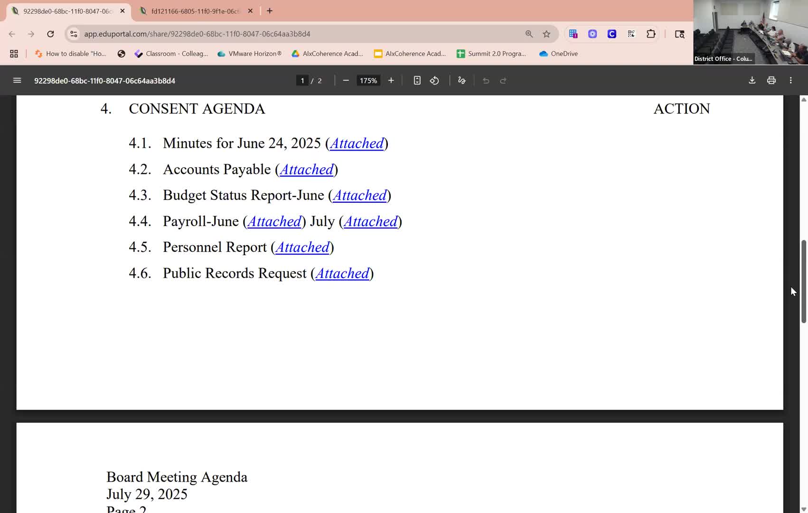Reload the current page
Image resolution: width=808 pixels, height=513 pixels.
pos(50,34)
